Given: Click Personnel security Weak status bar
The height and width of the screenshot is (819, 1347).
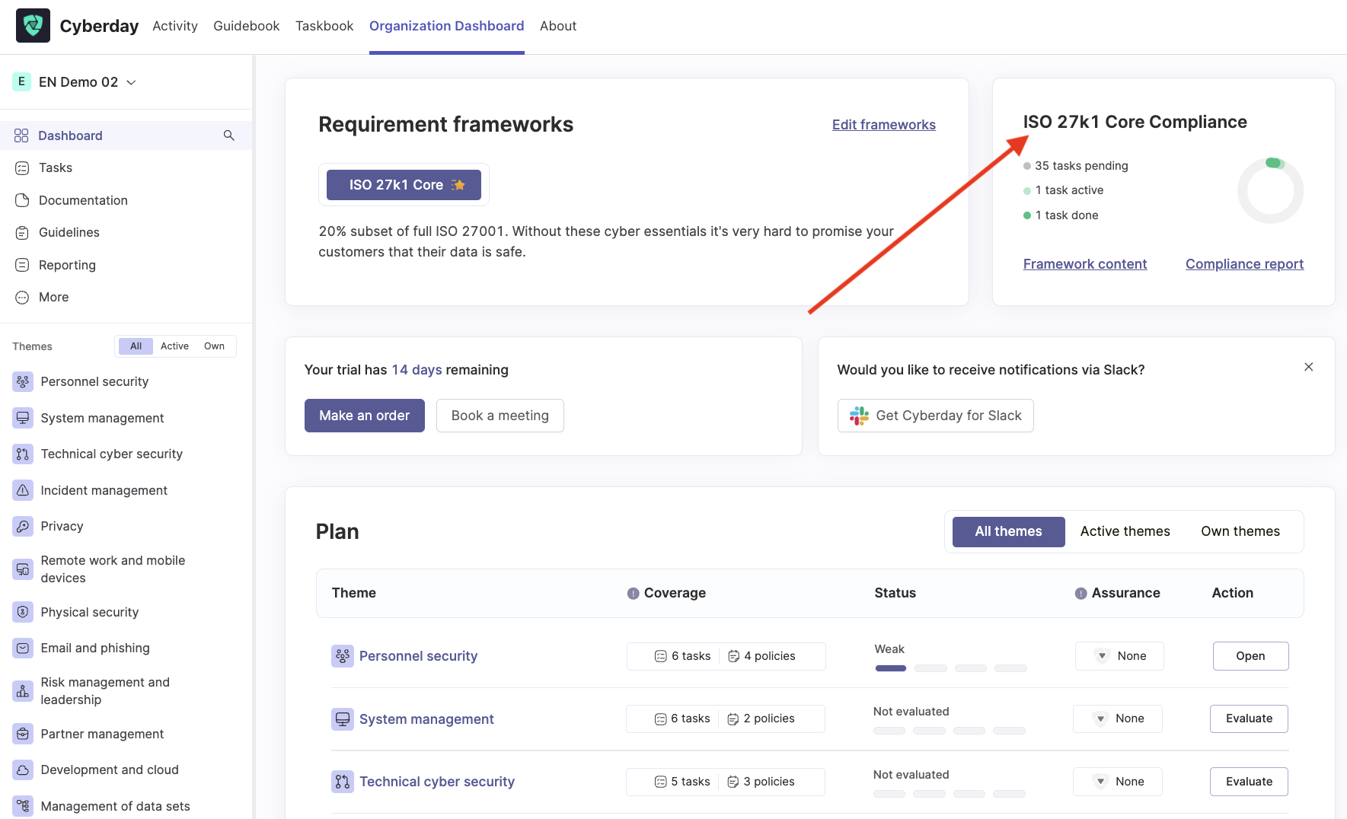Looking at the screenshot, I should point(950,668).
